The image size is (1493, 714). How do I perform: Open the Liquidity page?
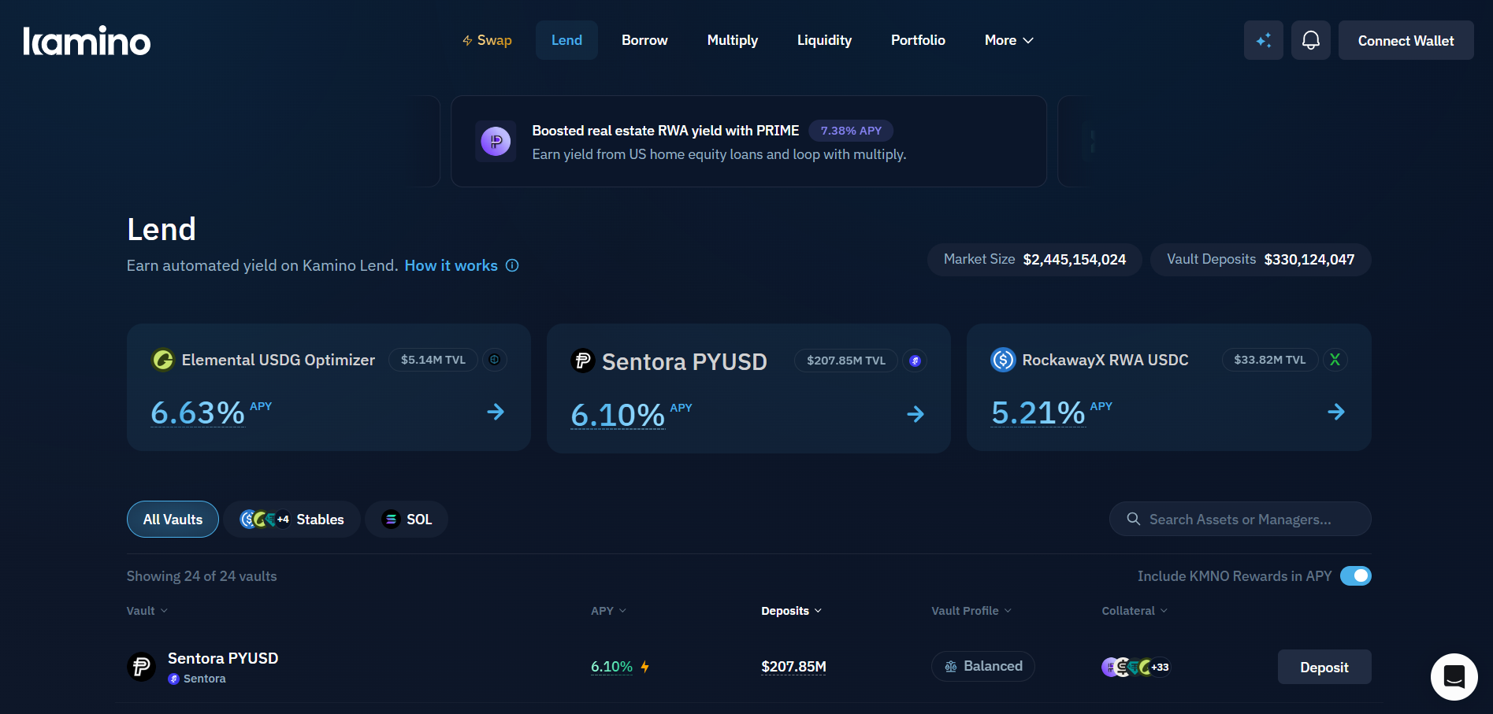click(824, 40)
